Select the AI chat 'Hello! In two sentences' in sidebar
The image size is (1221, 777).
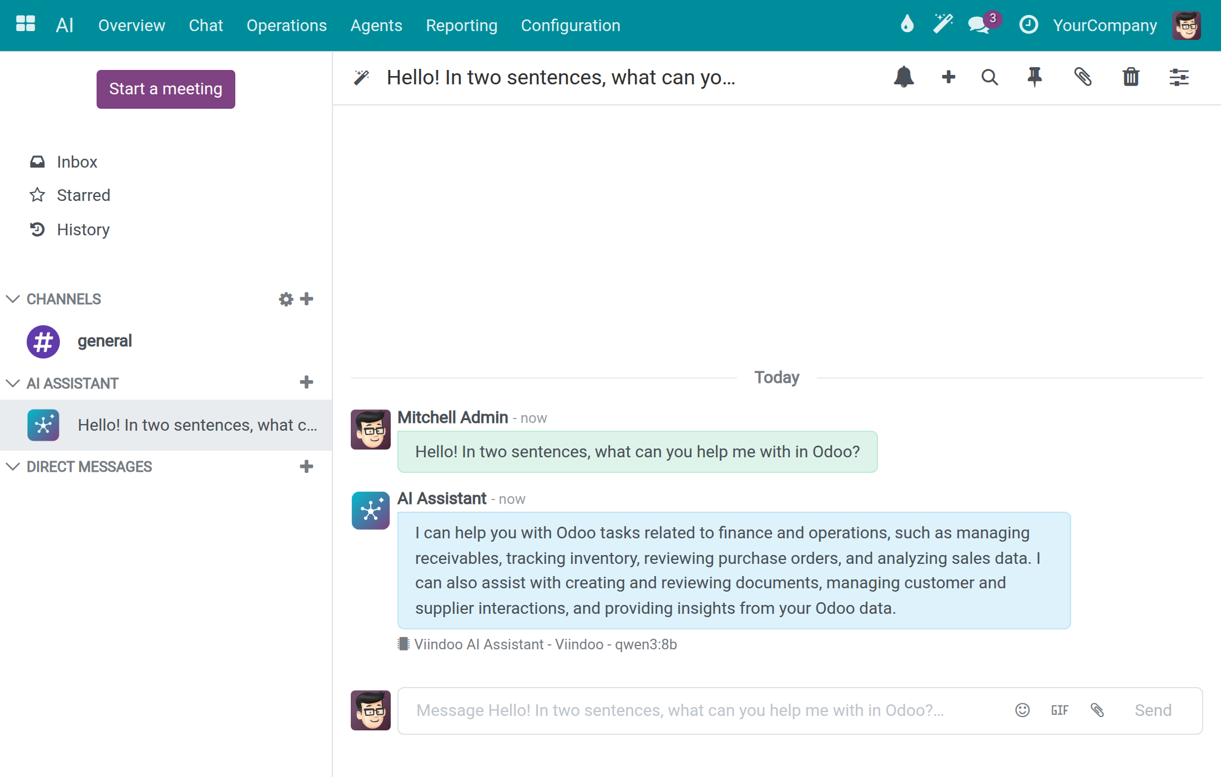(166, 425)
